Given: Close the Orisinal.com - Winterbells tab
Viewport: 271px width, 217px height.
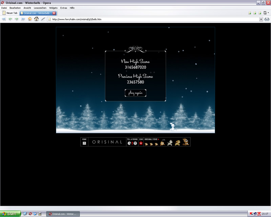Looking at the screenshot, I should 54,13.
